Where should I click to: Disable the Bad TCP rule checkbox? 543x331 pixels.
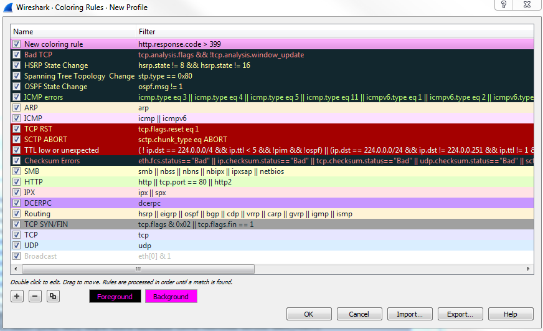coord(16,55)
